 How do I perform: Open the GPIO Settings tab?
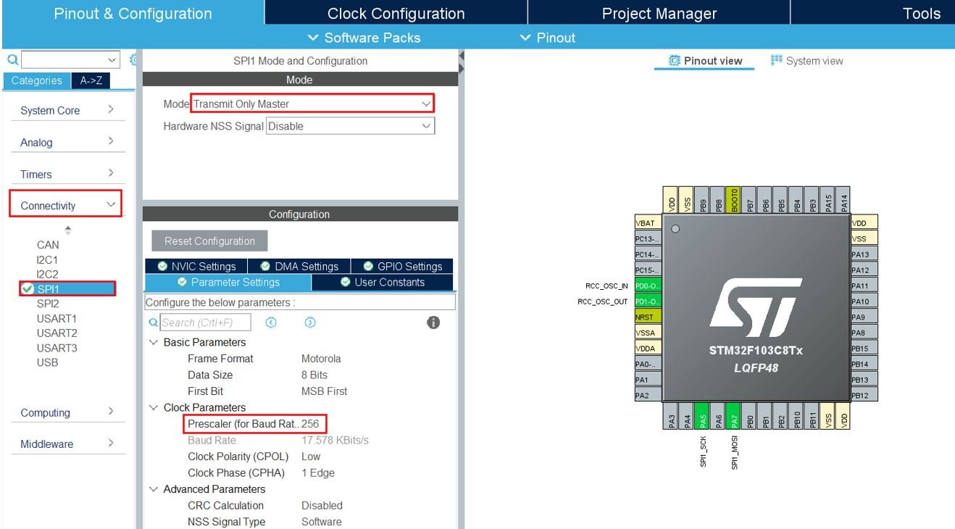[x=401, y=266]
